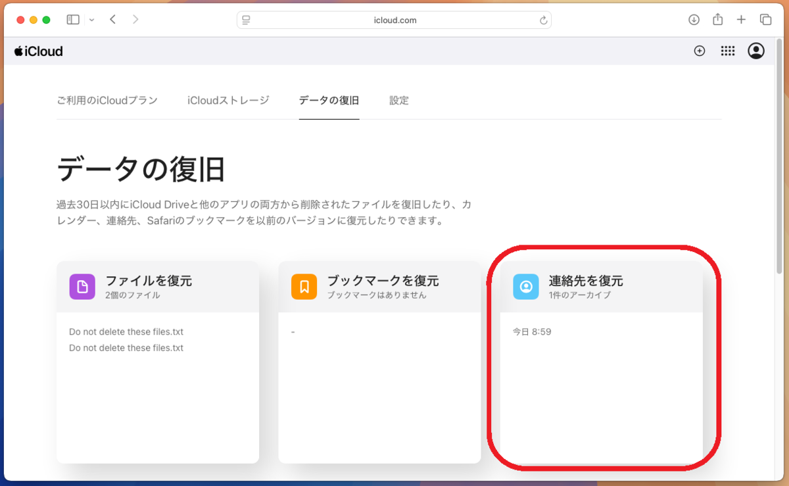Switch to ご利用のiCloudプラン tab
The image size is (789, 486).
click(x=107, y=101)
